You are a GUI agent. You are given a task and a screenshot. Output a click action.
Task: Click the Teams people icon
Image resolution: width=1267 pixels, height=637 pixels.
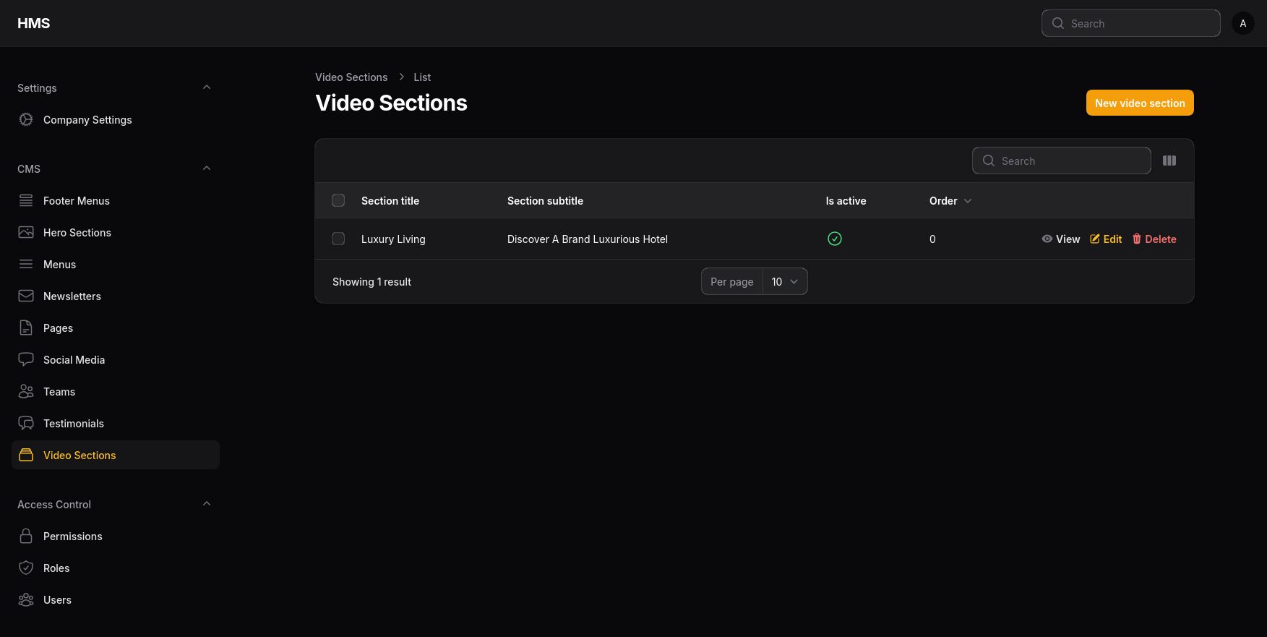tap(26, 392)
